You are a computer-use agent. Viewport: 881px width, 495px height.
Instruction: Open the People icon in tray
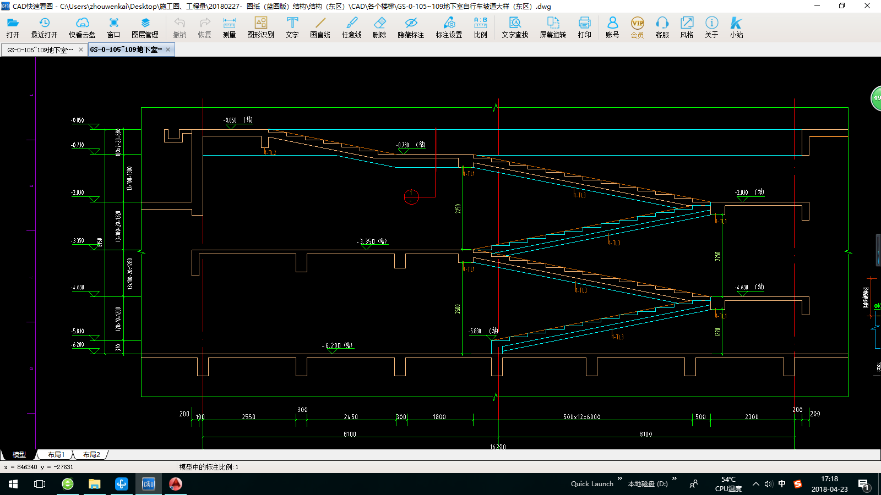pos(694,484)
